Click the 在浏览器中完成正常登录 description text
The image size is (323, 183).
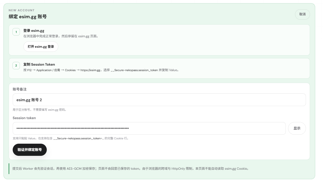tap(61, 36)
